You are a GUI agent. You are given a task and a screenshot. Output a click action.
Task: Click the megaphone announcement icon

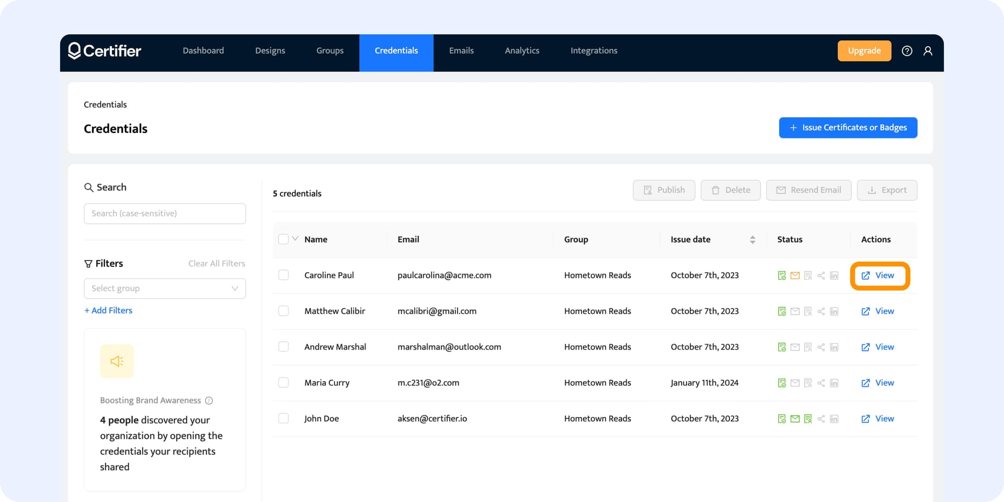pos(117,361)
